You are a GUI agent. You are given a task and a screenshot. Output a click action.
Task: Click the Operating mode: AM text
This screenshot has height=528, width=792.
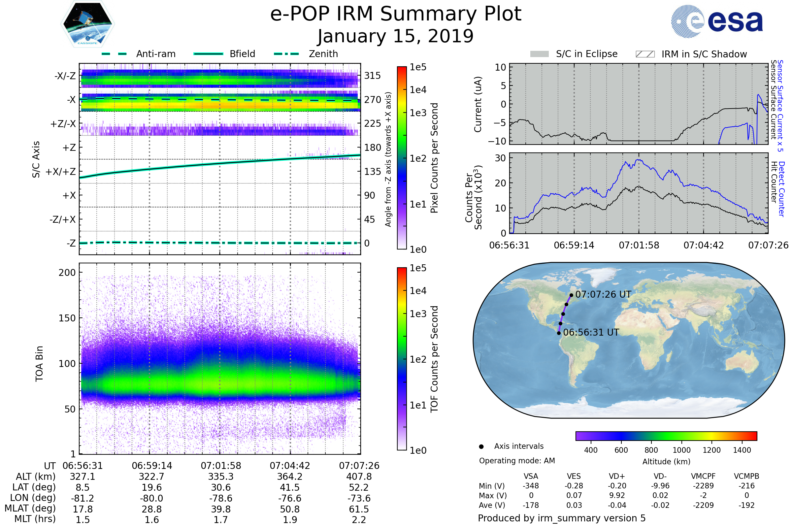[516, 461]
